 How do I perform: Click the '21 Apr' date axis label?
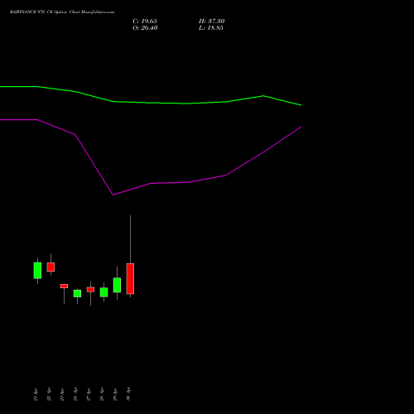[x=36, y=394]
